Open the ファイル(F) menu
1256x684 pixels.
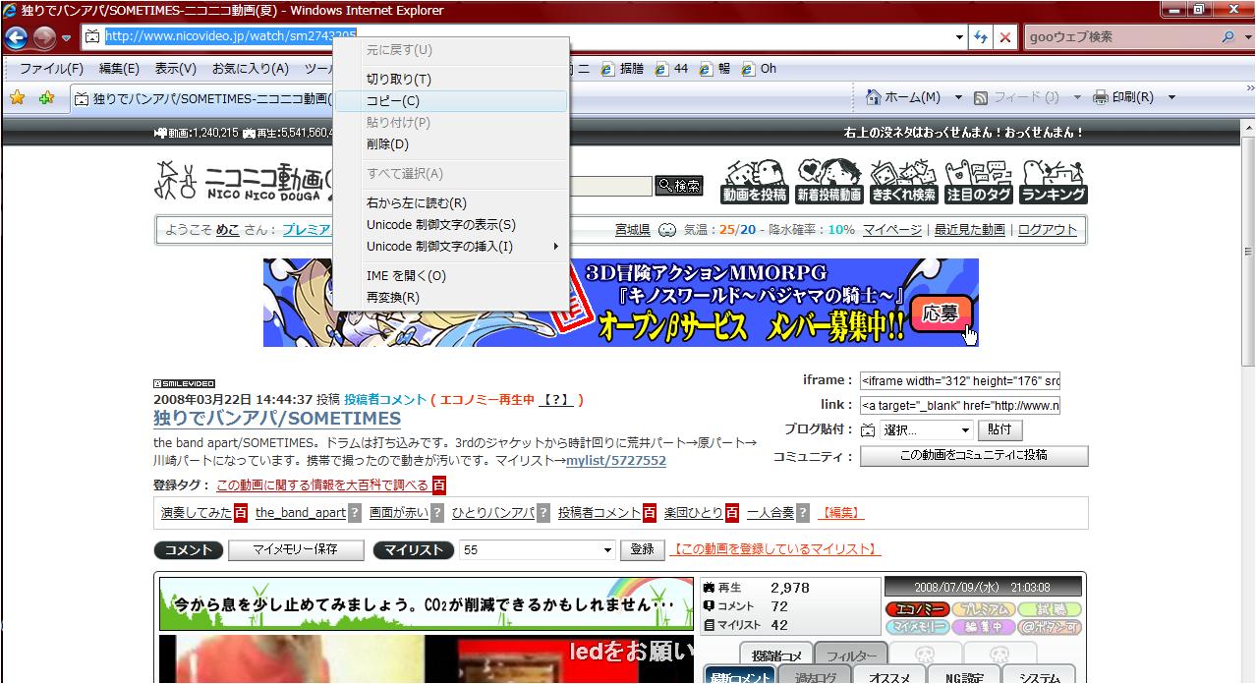[51, 69]
